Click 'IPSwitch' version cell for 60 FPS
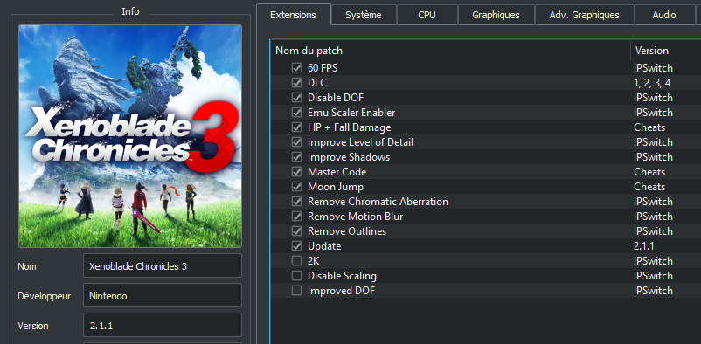Image resolution: width=701 pixels, height=344 pixels. (x=653, y=68)
